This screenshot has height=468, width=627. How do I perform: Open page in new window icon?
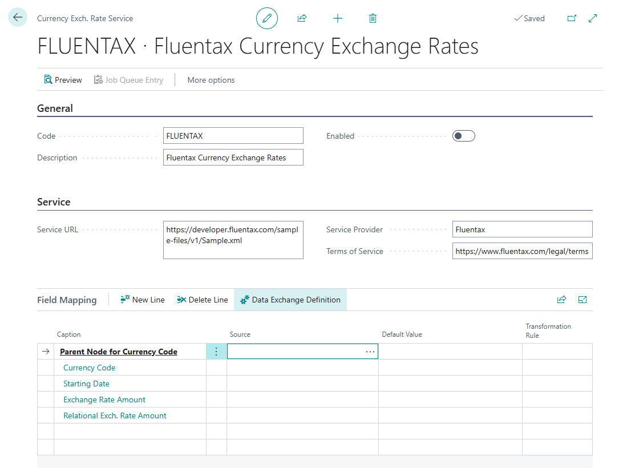click(572, 18)
